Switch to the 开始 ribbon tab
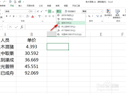This screenshot has width=126, height=94. point(12,6)
